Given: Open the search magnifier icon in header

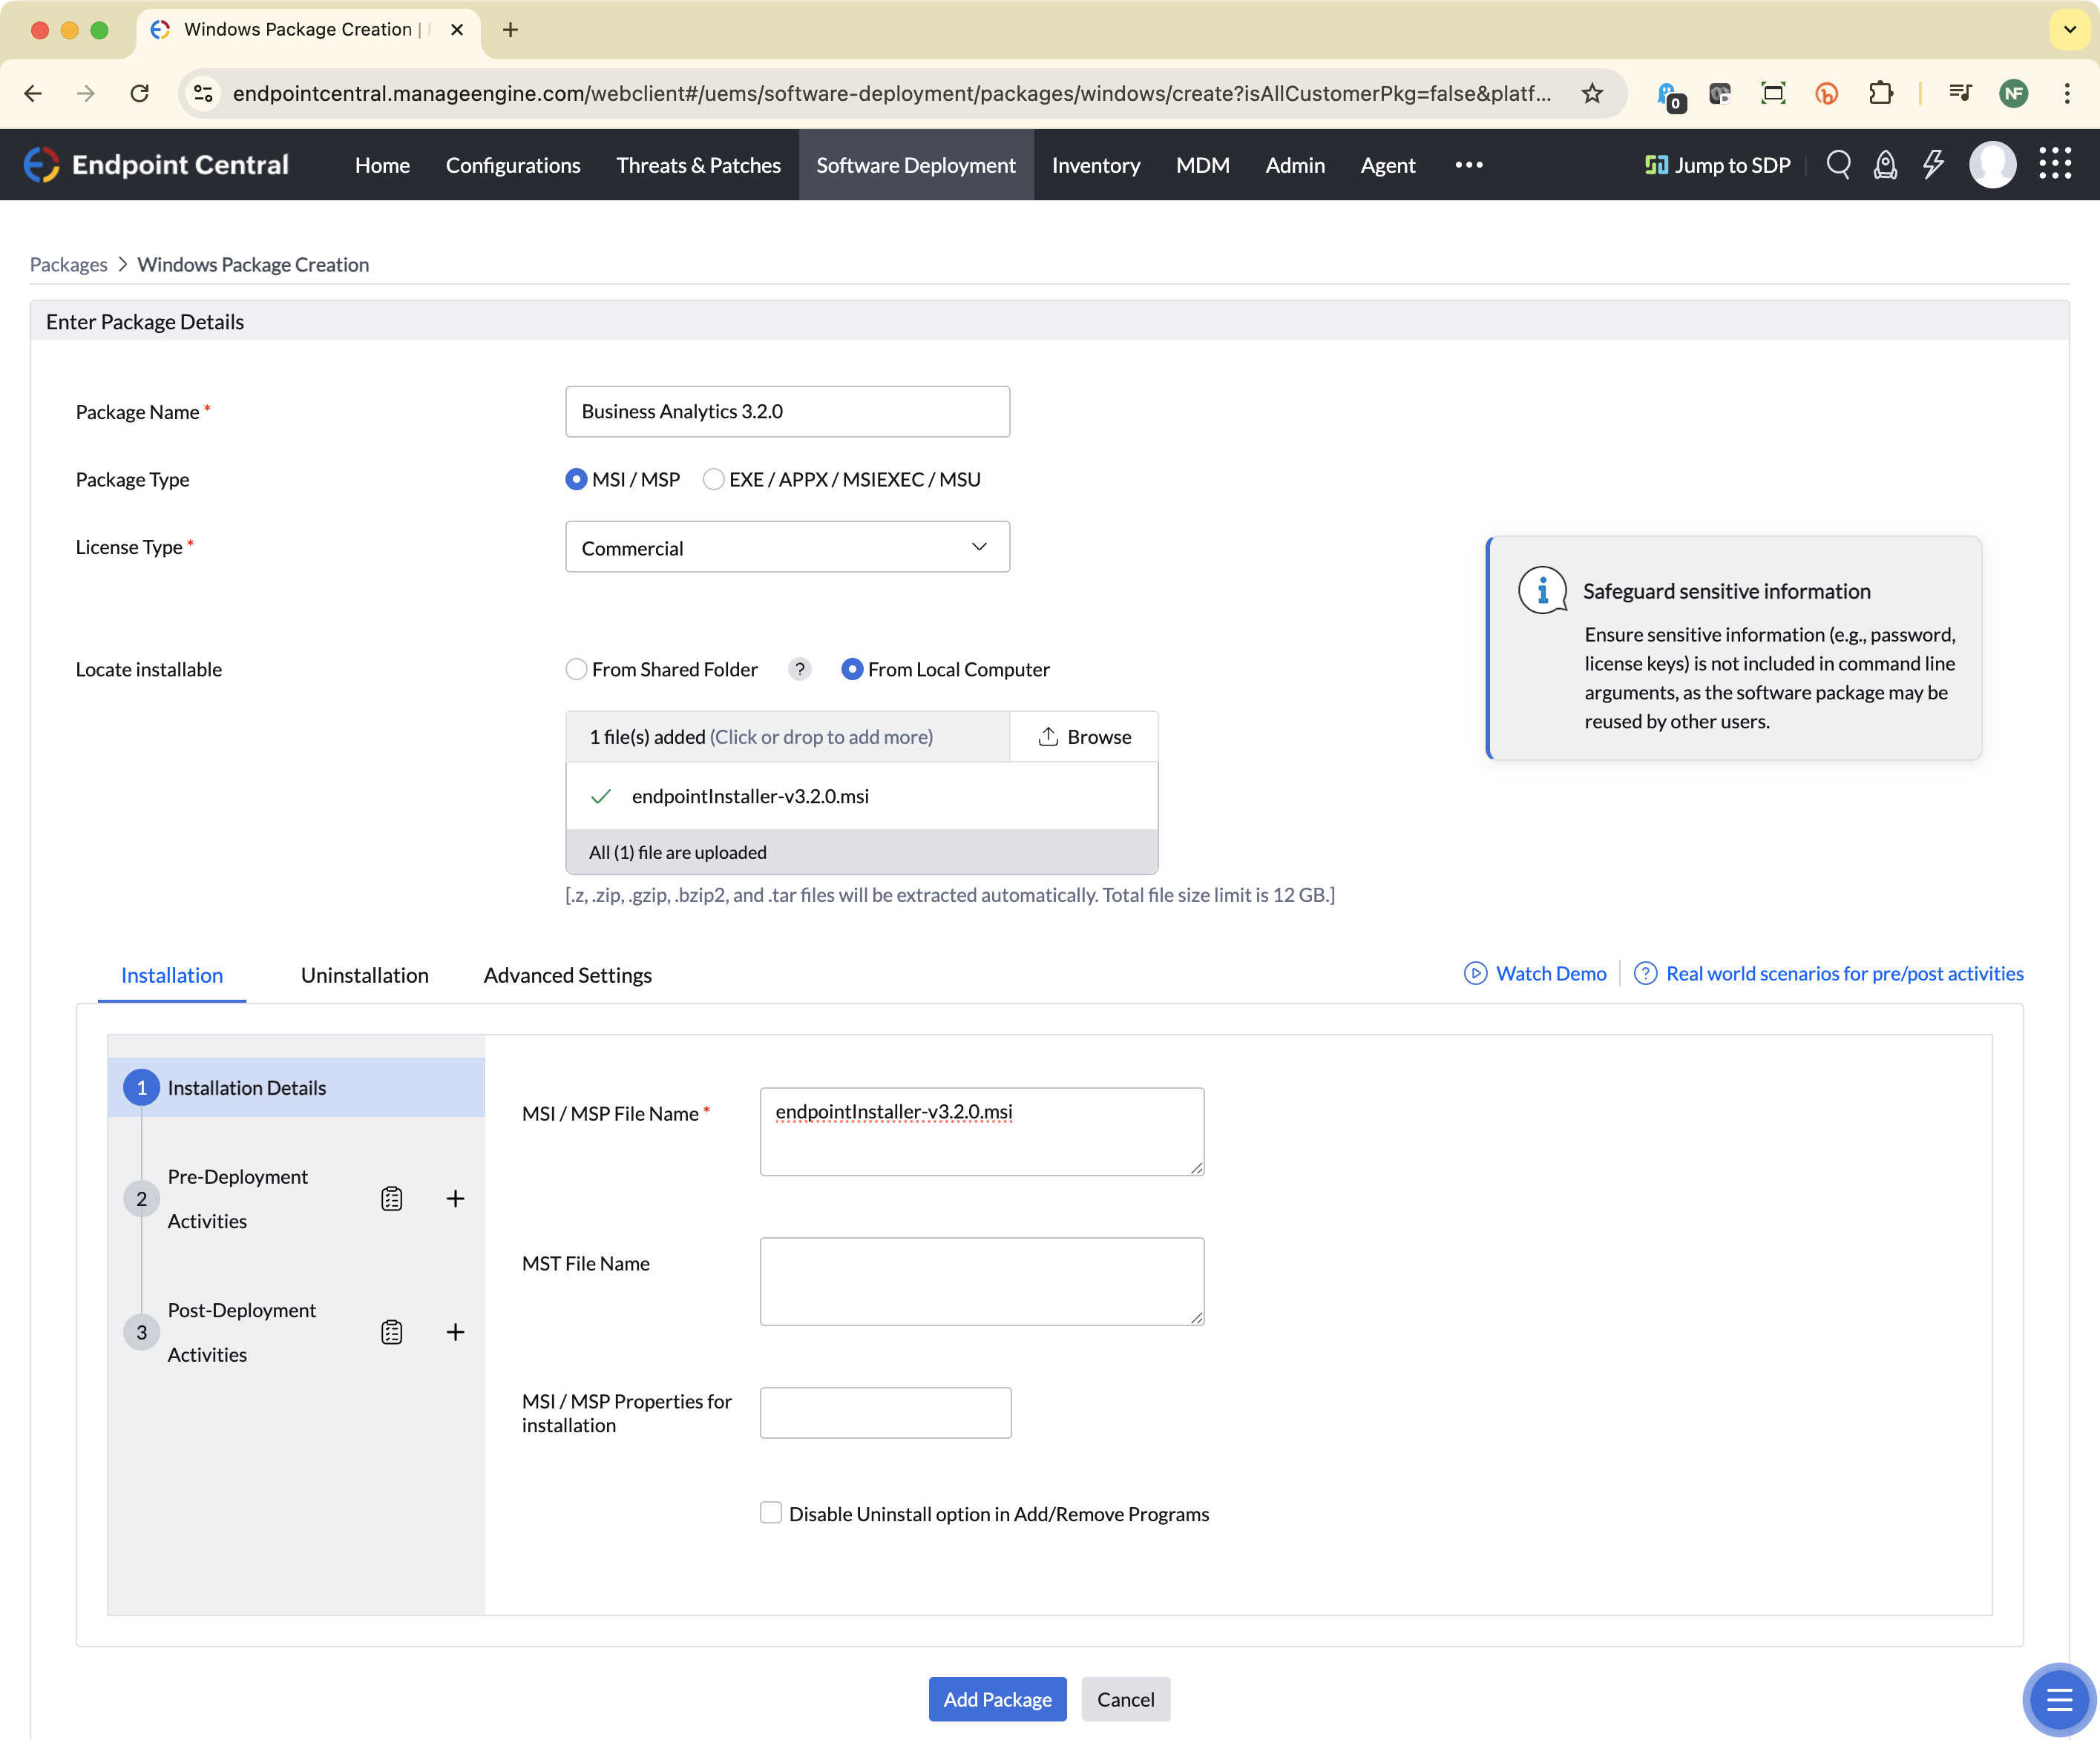Looking at the screenshot, I should (x=1838, y=165).
